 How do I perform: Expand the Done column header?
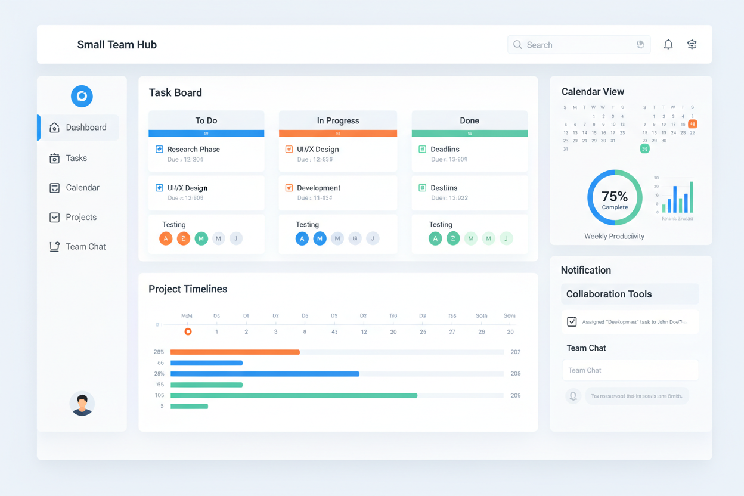point(469,120)
